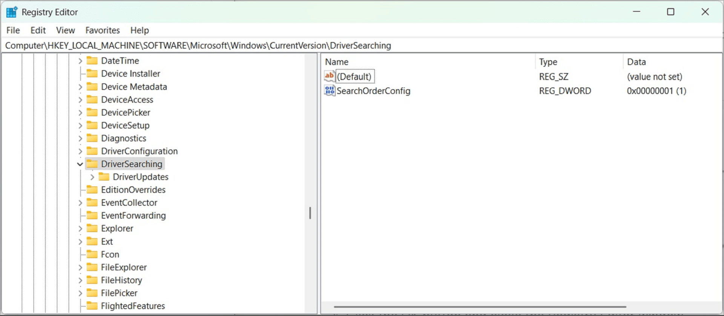This screenshot has width=724, height=316.
Task: Click the (Default) string value icon
Action: click(330, 76)
